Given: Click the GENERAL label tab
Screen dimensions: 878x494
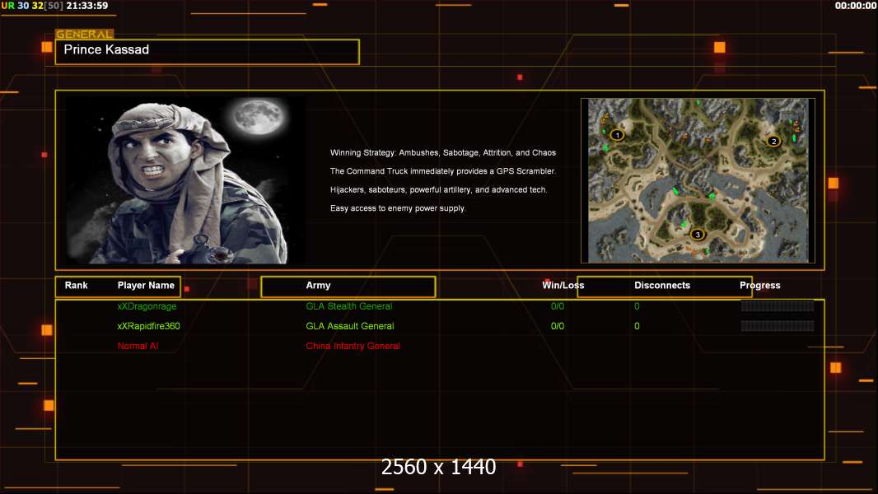Looking at the screenshot, I should [84, 35].
